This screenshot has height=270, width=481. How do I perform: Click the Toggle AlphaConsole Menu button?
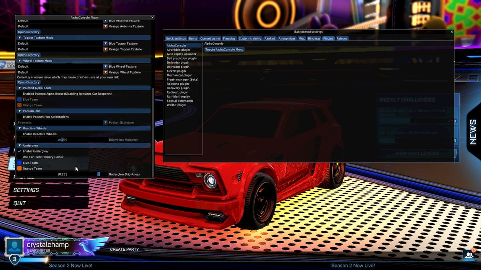[x=224, y=49]
